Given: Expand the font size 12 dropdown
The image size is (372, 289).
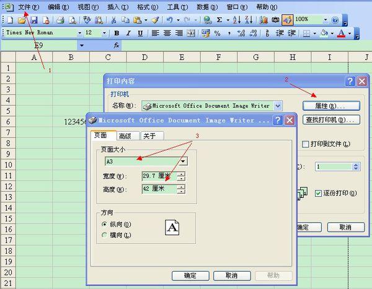Looking at the screenshot, I should click(104, 33).
